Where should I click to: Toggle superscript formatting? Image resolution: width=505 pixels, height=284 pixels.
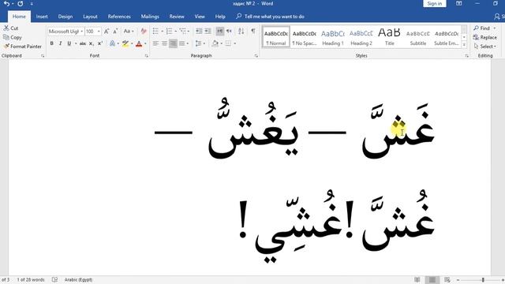click(x=100, y=43)
